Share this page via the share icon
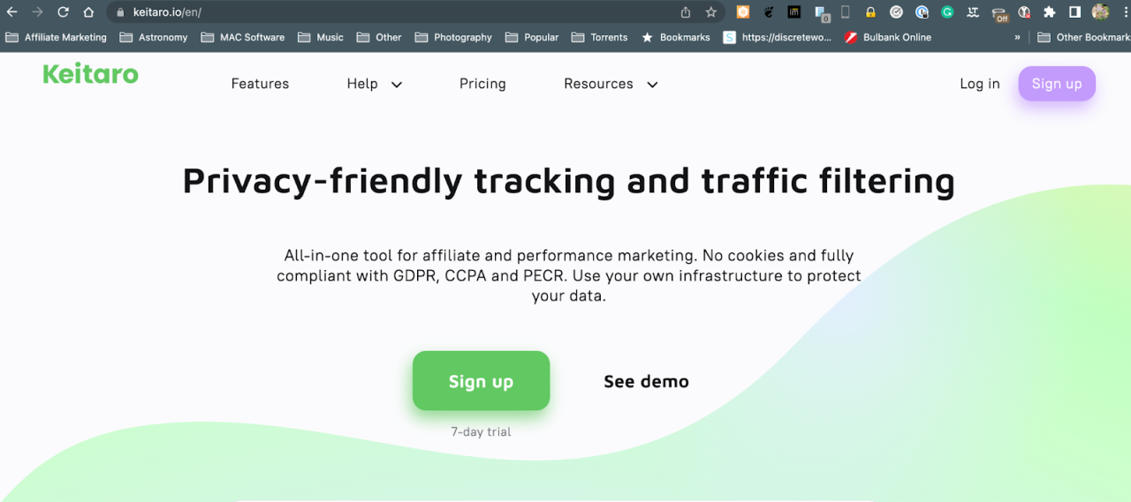The height and width of the screenshot is (502, 1131). [x=686, y=12]
